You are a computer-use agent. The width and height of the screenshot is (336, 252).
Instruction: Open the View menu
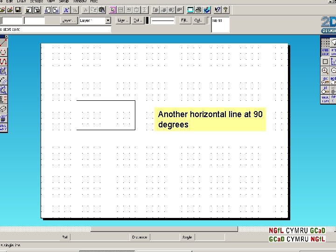(x=51, y=1)
